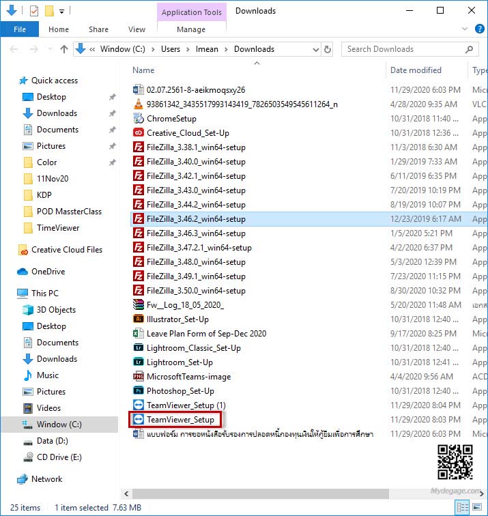Expand the chevron after Imean in the path
Image resolution: width=488 pixels, height=516 pixels.
pos(226,49)
